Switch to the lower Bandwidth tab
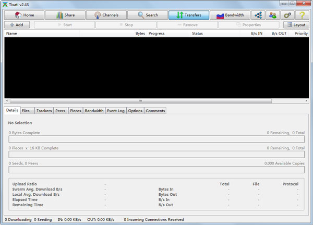Screen dimensions: 313x225 tap(94, 111)
